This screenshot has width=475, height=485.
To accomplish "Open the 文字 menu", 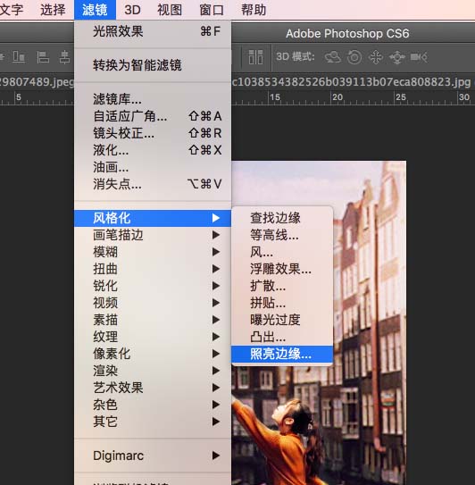I will pos(11,10).
